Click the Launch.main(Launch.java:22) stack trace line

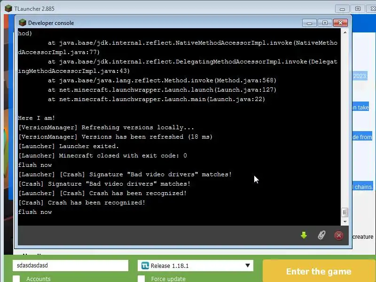tap(157, 99)
